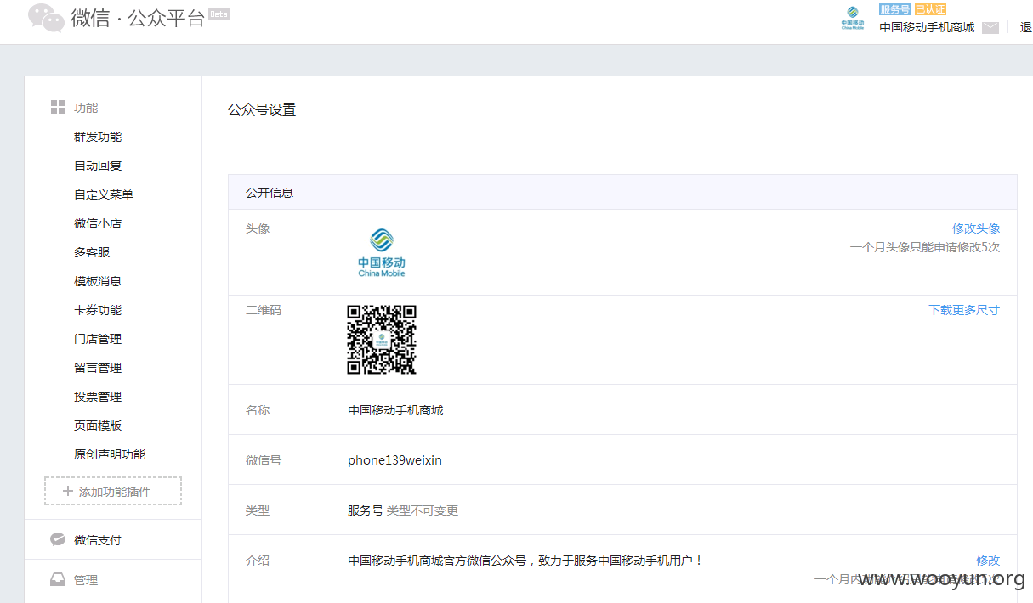Click the China Mobile account avatar in header

pyautogui.click(x=853, y=18)
